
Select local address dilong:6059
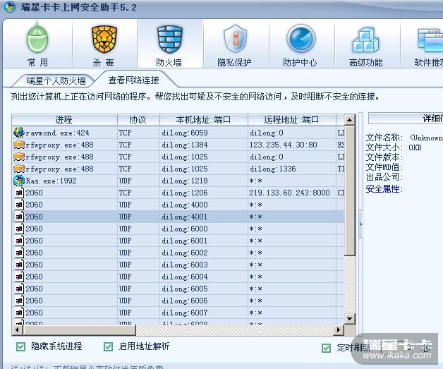point(185,133)
